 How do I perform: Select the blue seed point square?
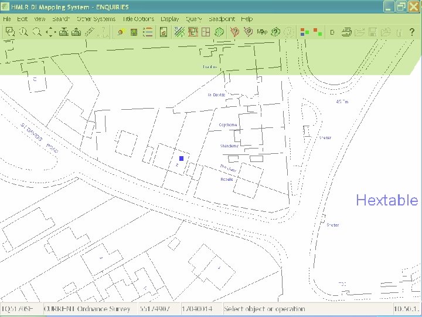pos(182,158)
